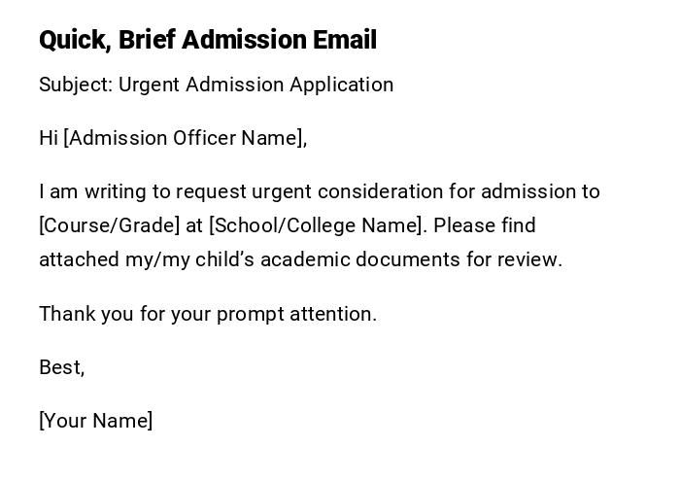Select the [Admission Officer Name] placeholder

[185, 138]
